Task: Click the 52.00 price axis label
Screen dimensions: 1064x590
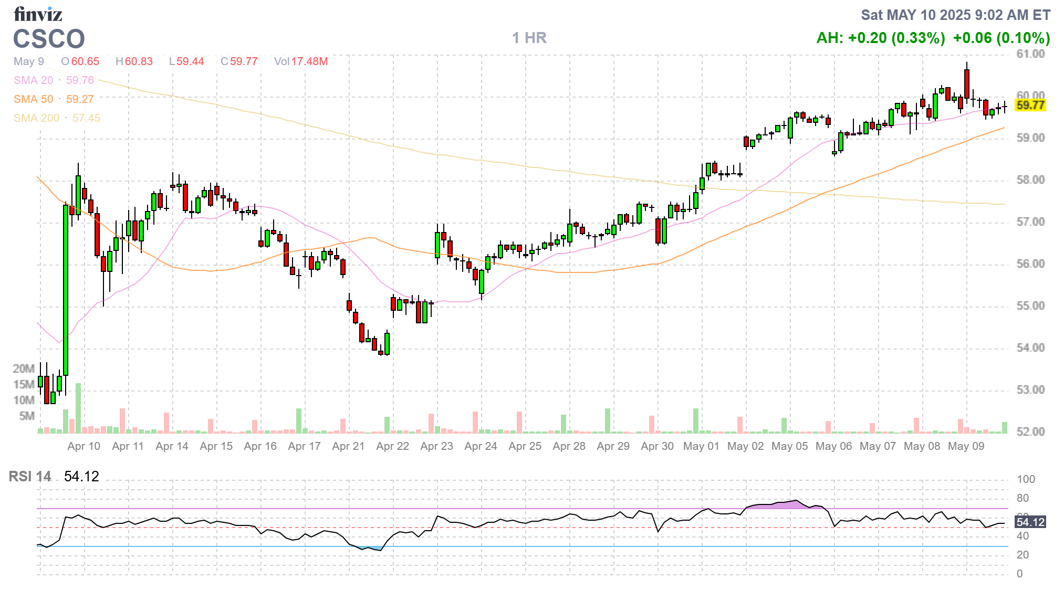Action: coord(1030,431)
